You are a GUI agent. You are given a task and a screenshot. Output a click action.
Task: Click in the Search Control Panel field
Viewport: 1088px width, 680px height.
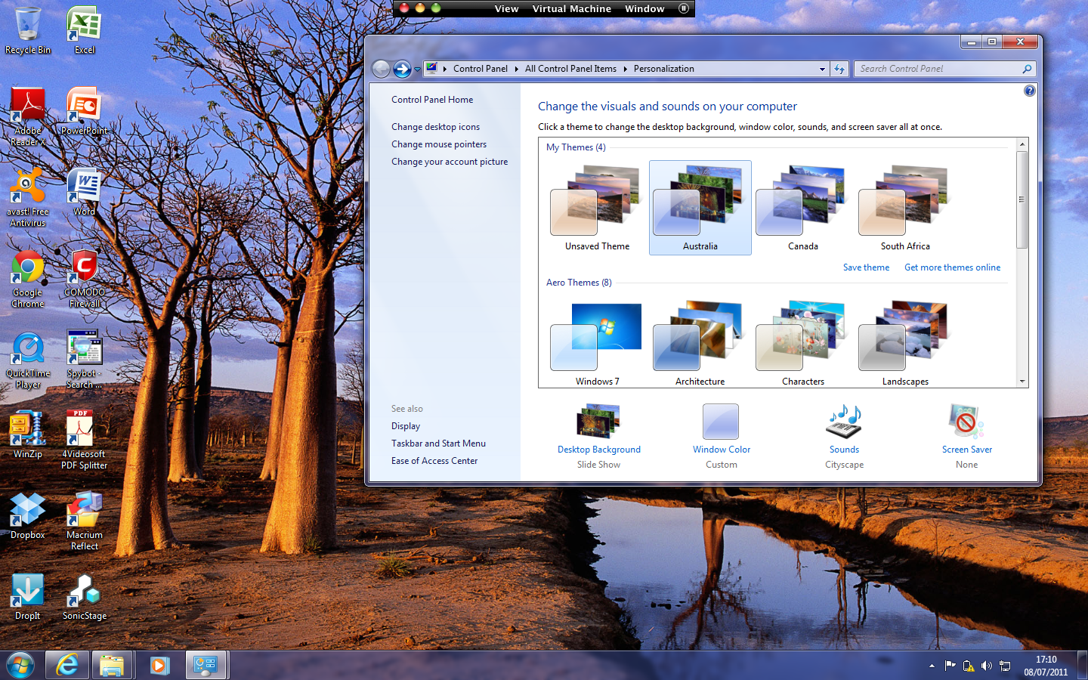[937, 69]
